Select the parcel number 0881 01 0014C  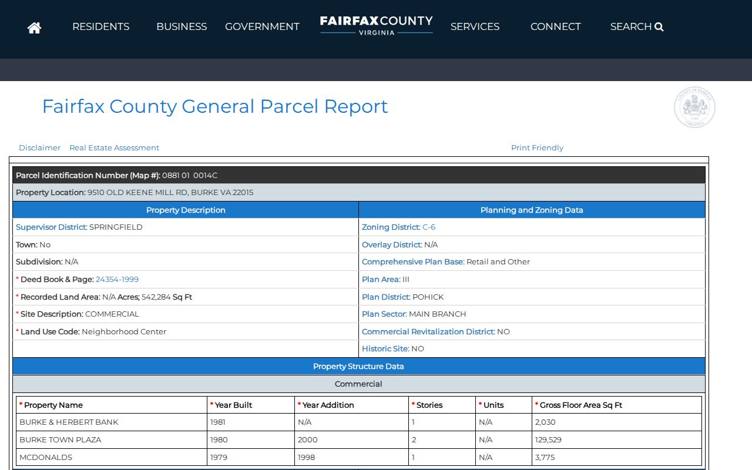pos(190,175)
